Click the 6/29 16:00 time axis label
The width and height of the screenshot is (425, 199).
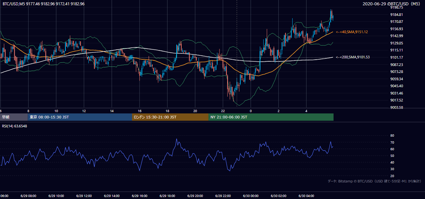140,196
